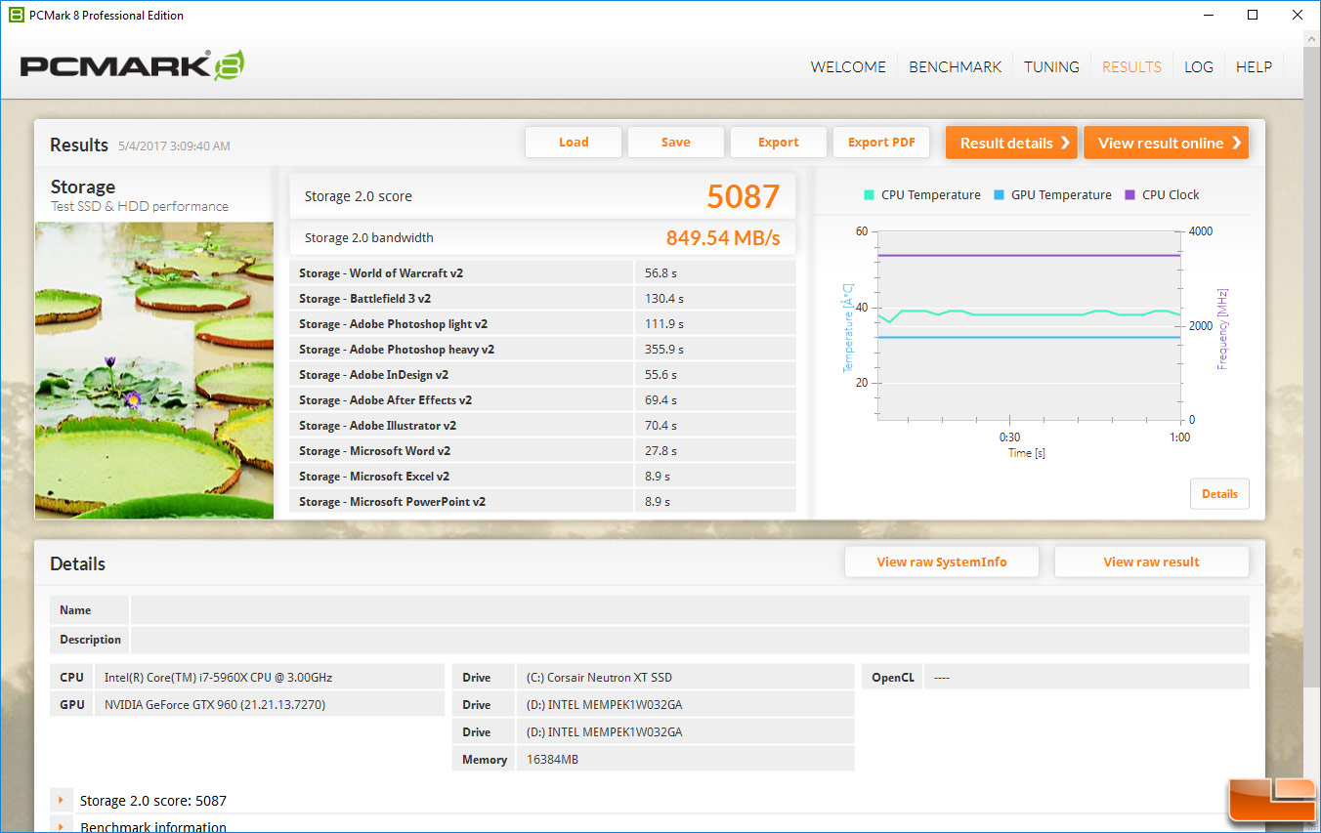Click the temperature and clock chart
The width and height of the screenshot is (1321, 833).
1029,326
